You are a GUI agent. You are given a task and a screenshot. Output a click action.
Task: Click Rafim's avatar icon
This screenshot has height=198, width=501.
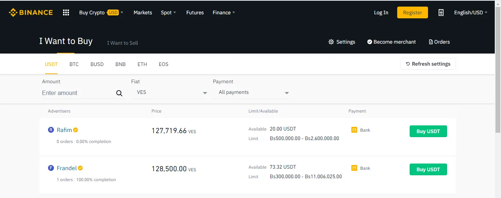tap(51, 130)
